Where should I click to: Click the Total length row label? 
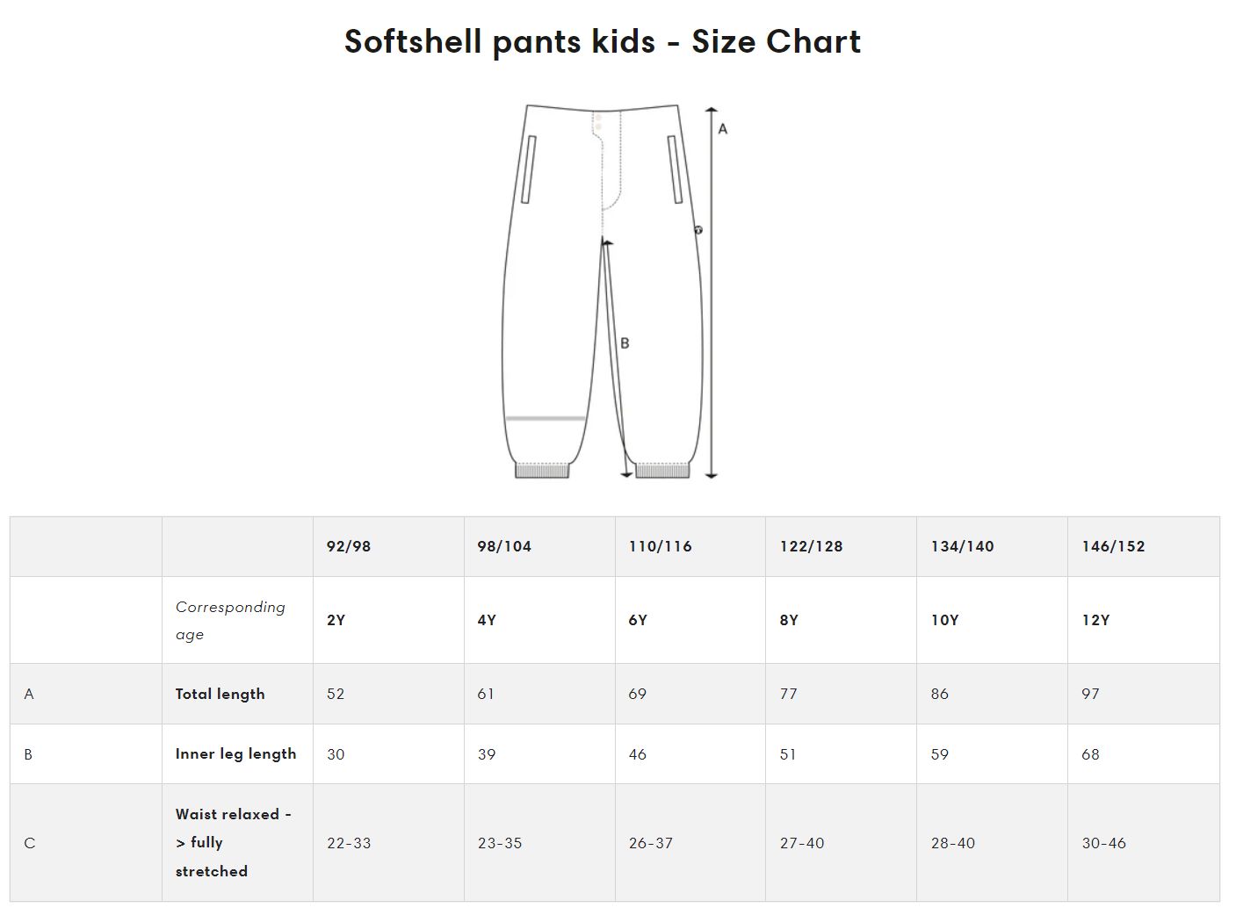[x=220, y=694]
